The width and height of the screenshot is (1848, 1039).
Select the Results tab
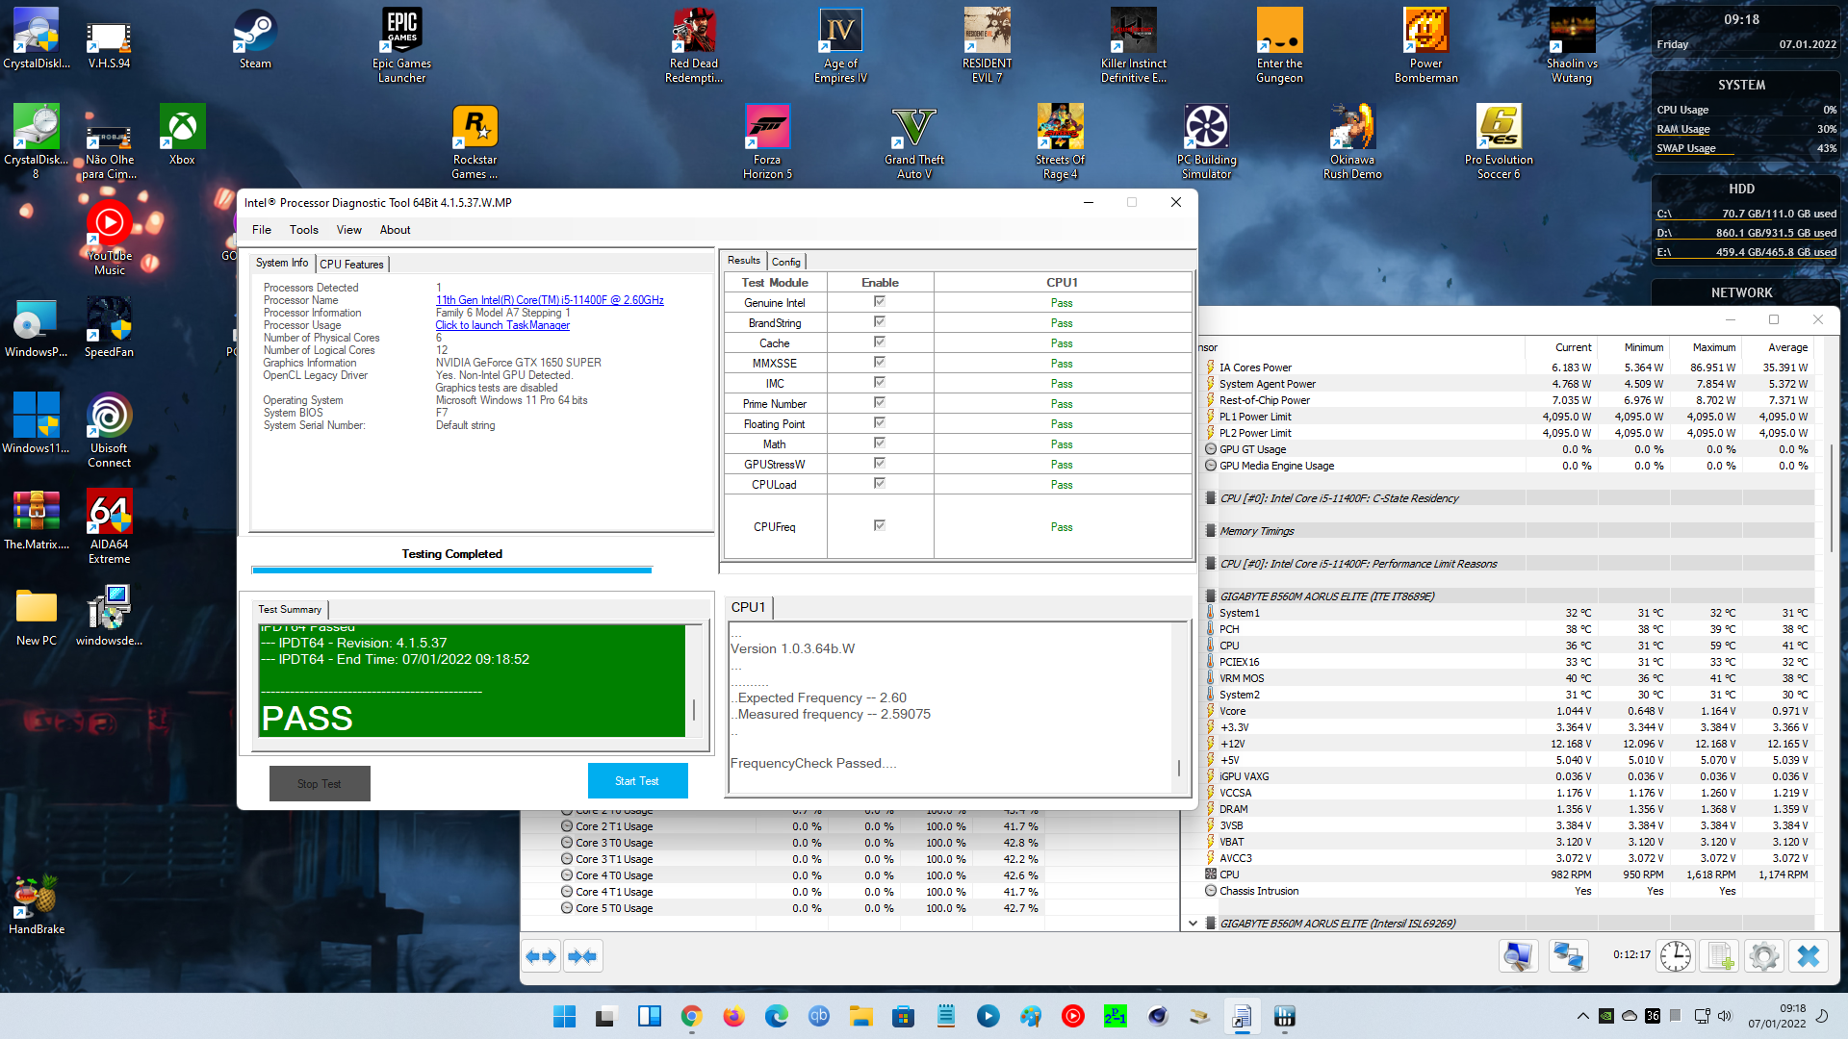pos(743,261)
